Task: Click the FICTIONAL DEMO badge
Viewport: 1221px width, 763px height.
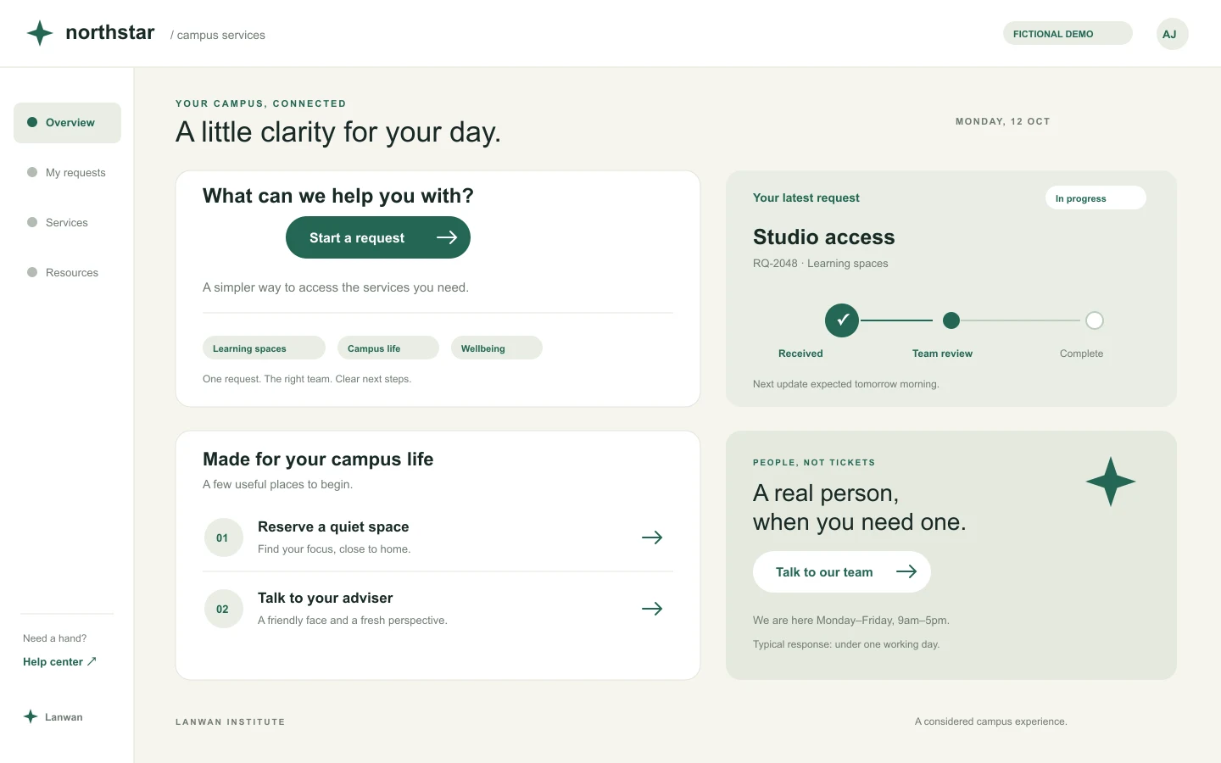Action: pyautogui.click(x=1068, y=33)
